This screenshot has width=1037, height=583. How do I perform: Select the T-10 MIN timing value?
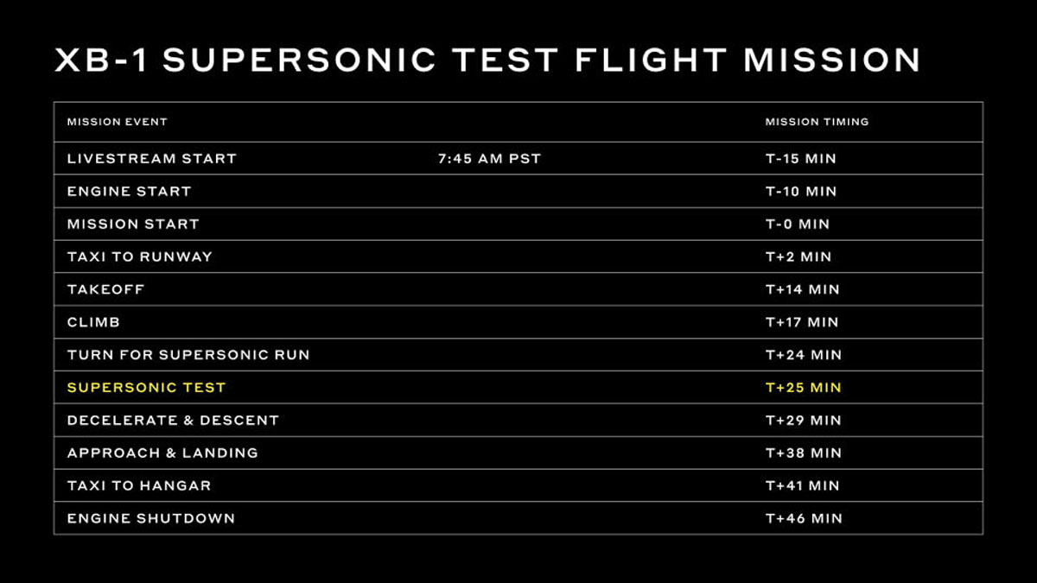pyautogui.click(x=800, y=191)
